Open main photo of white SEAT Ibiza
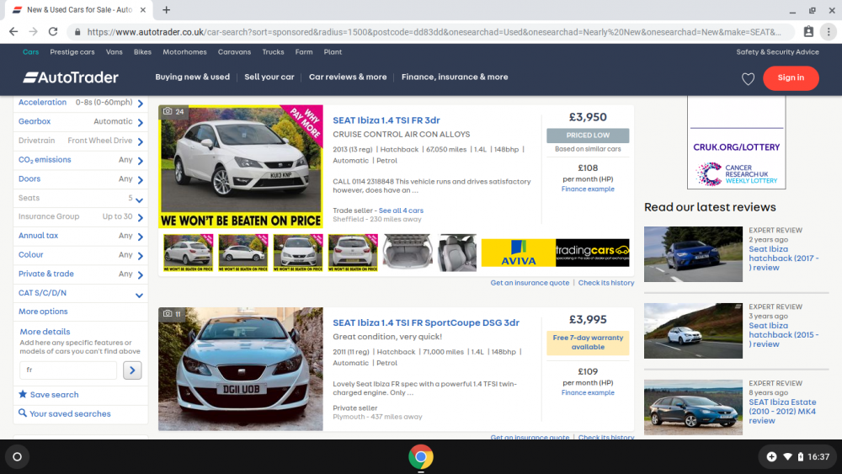Screen dimensions: 842x474 pos(241,167)
